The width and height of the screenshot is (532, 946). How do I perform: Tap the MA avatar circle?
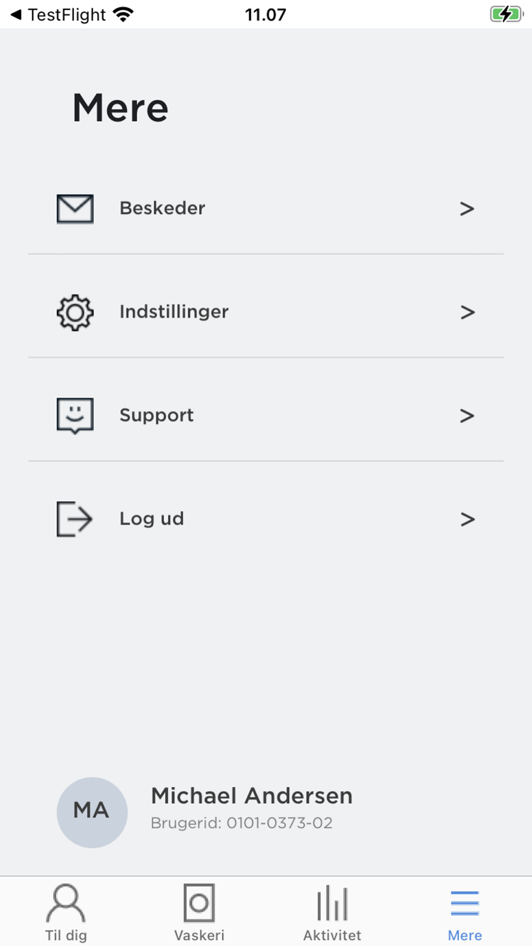tap(92, 812)
